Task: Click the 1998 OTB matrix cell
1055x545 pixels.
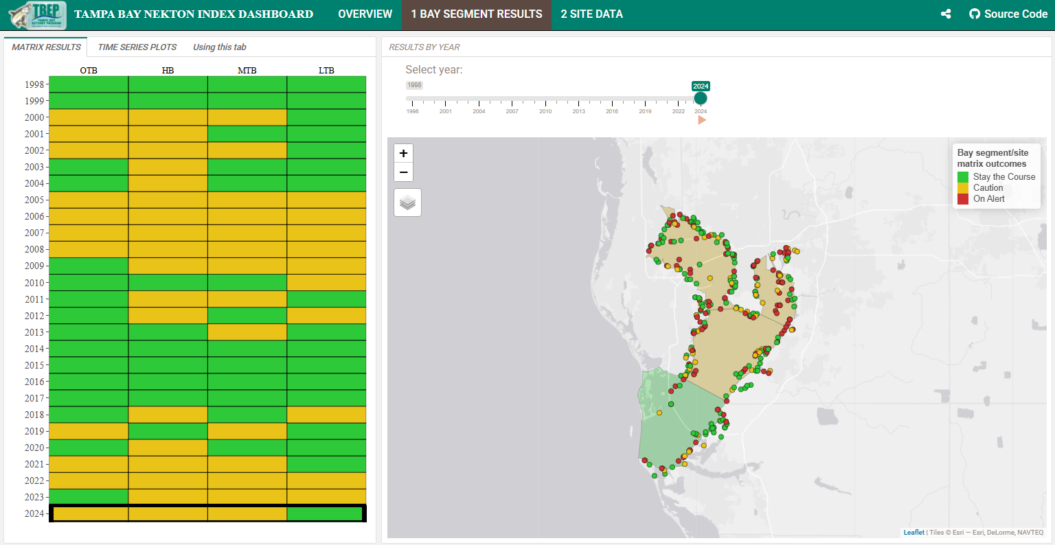Action: pos(89,84)
